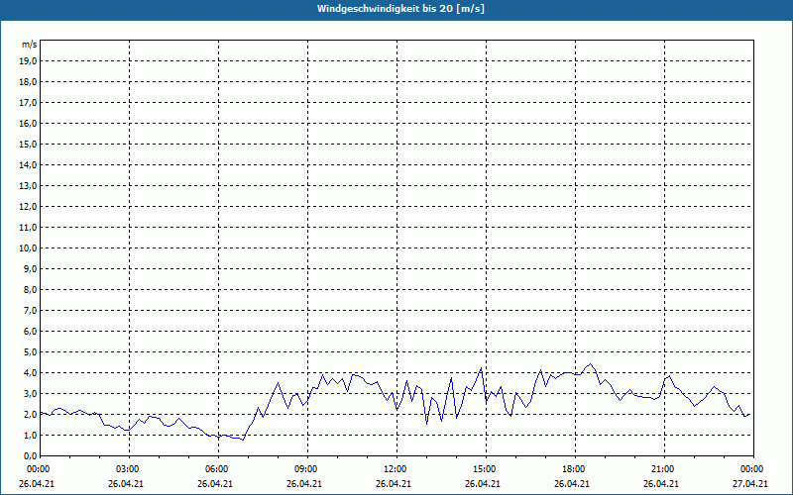Image resolution: width=793 pixels, height=495 pixels.
Task: Click the 12:00 time label
Action: 396,469
